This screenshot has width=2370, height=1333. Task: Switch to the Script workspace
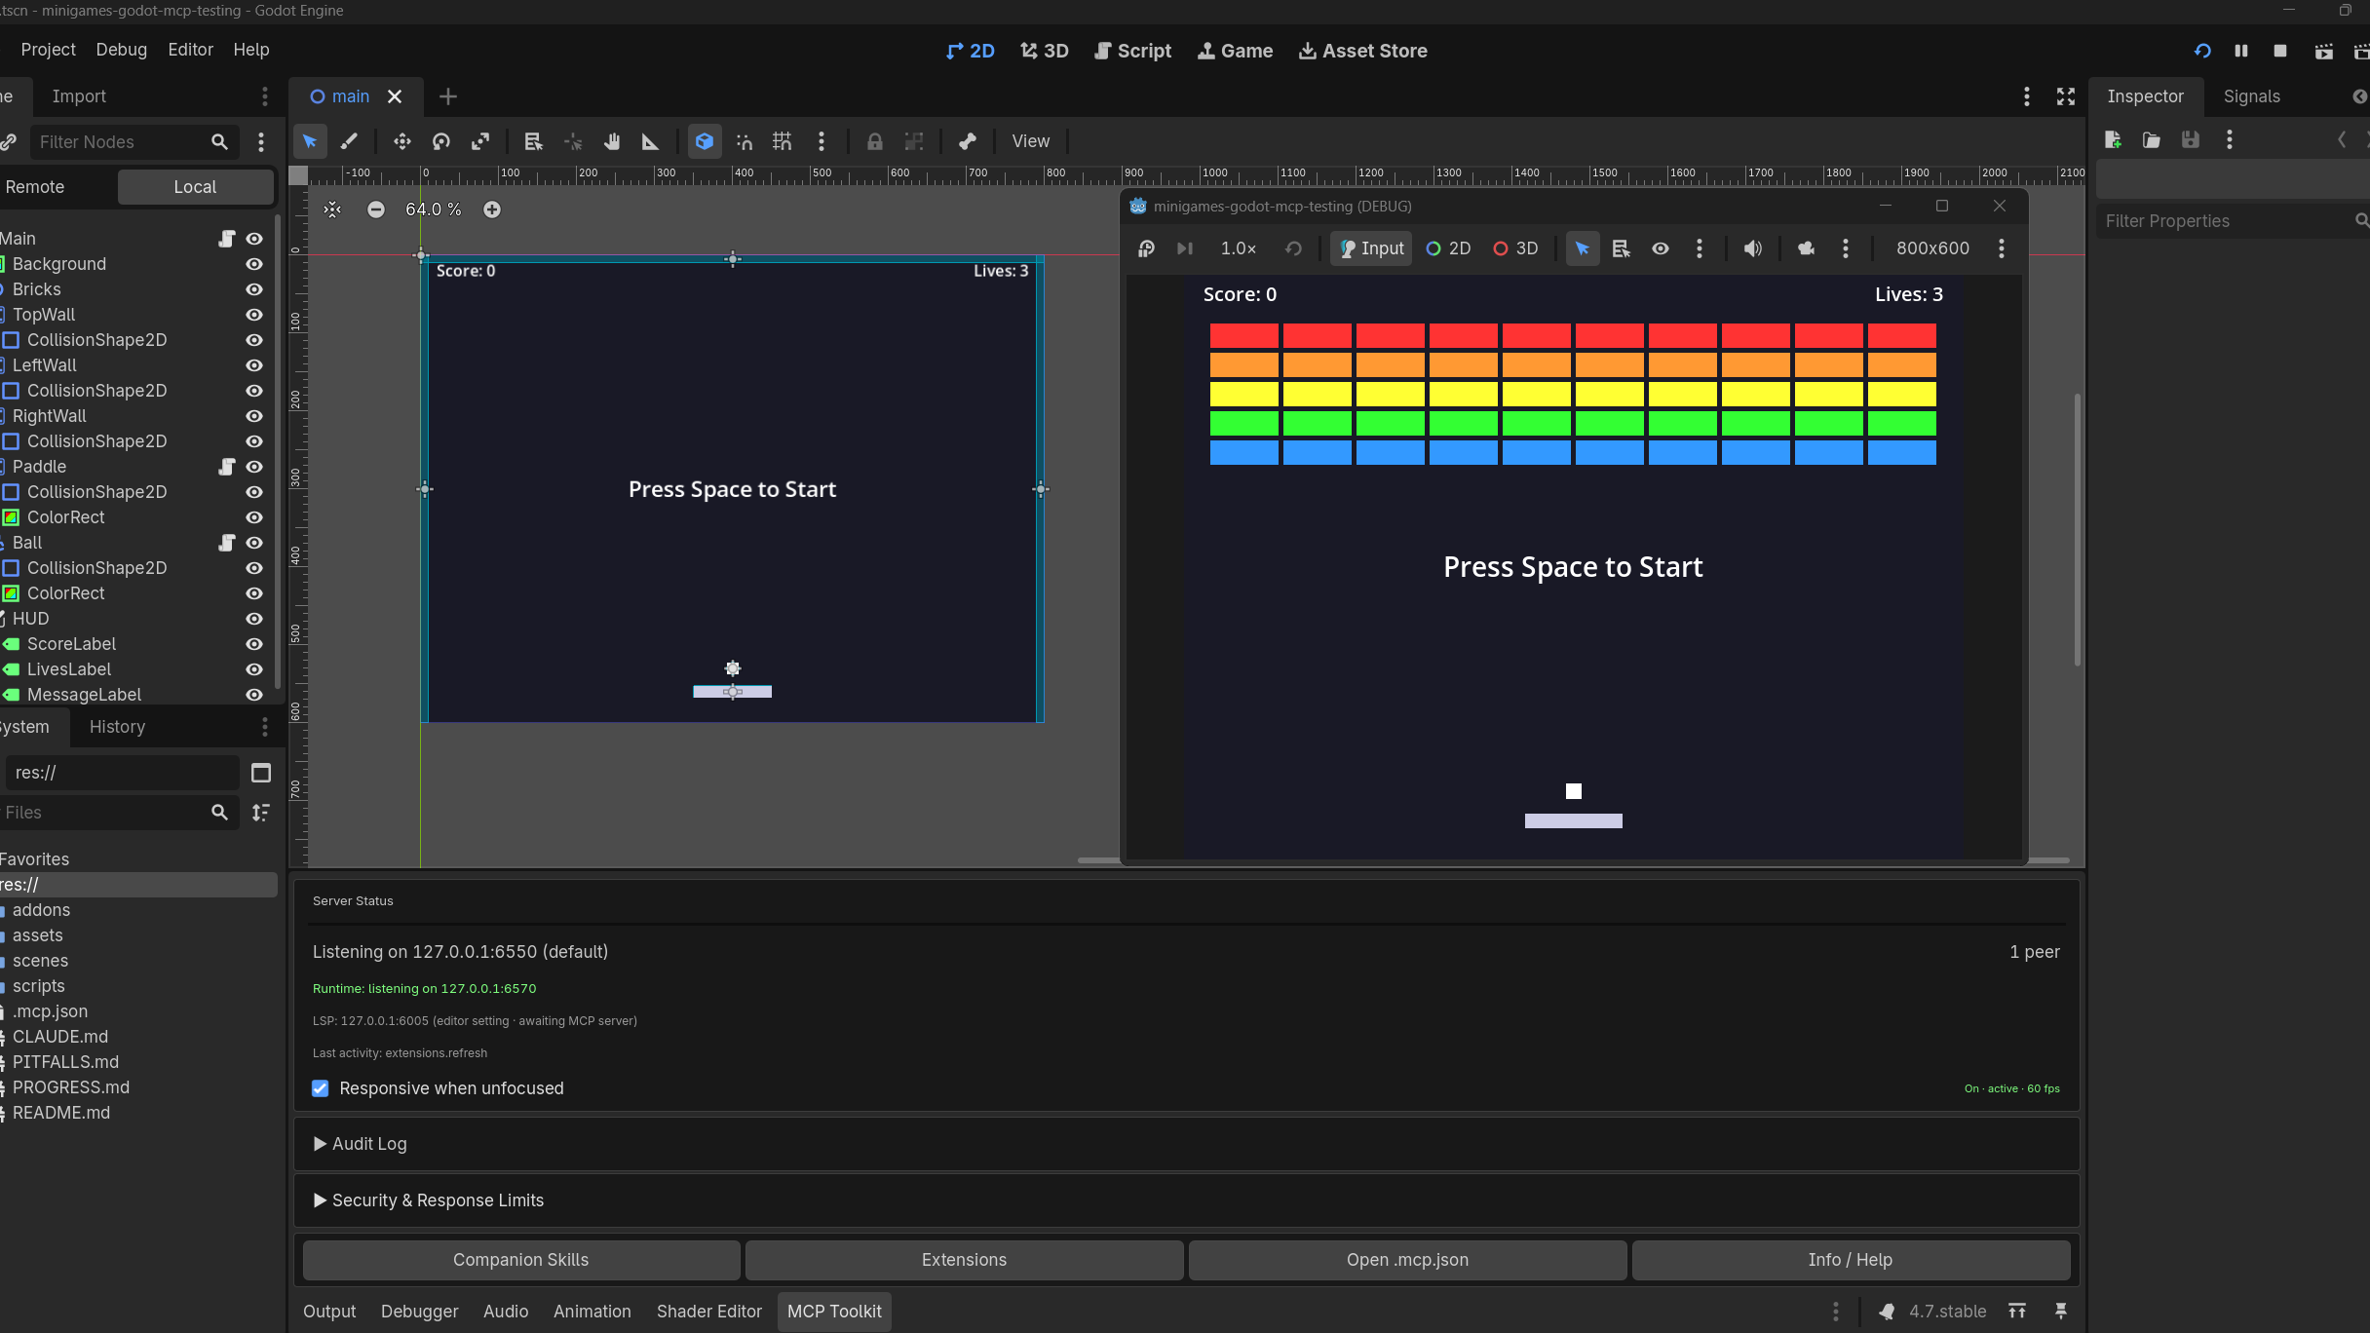pos(1132,51)
